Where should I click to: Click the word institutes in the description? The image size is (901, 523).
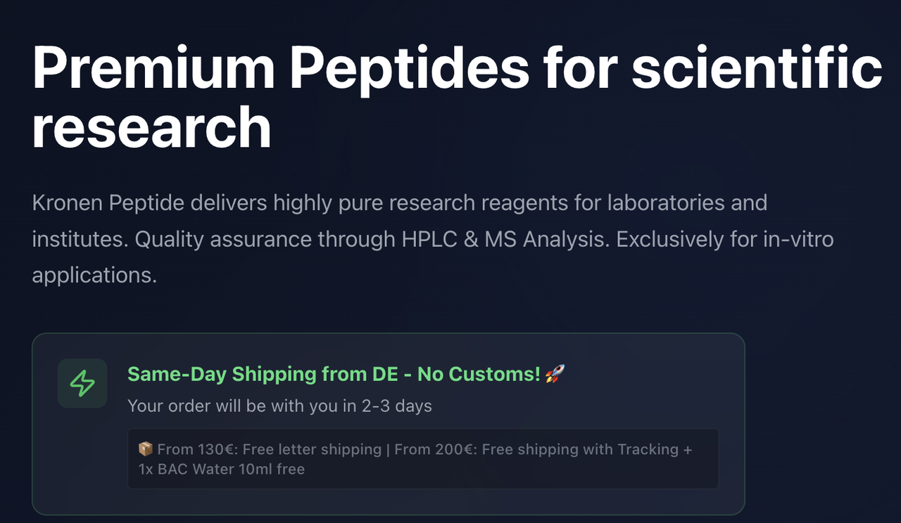point(78,239)
